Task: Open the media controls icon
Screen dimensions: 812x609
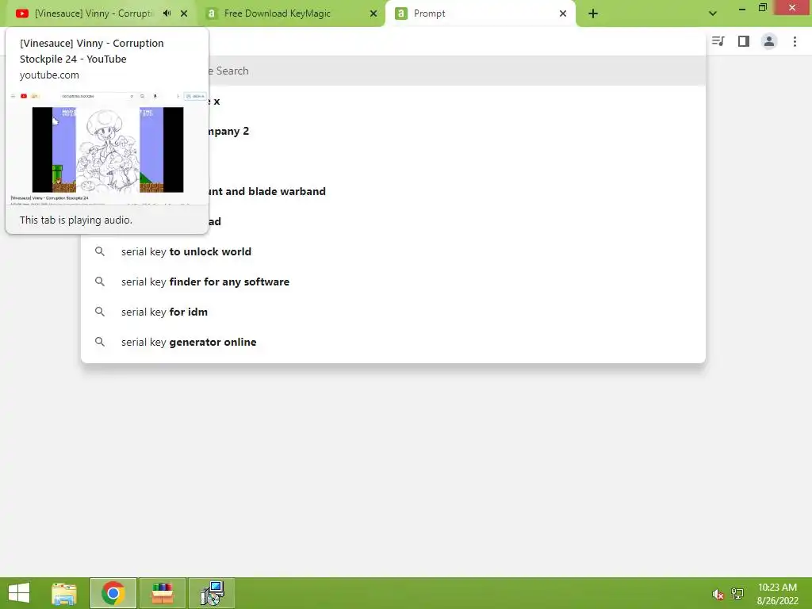Action: pos(718,41)
